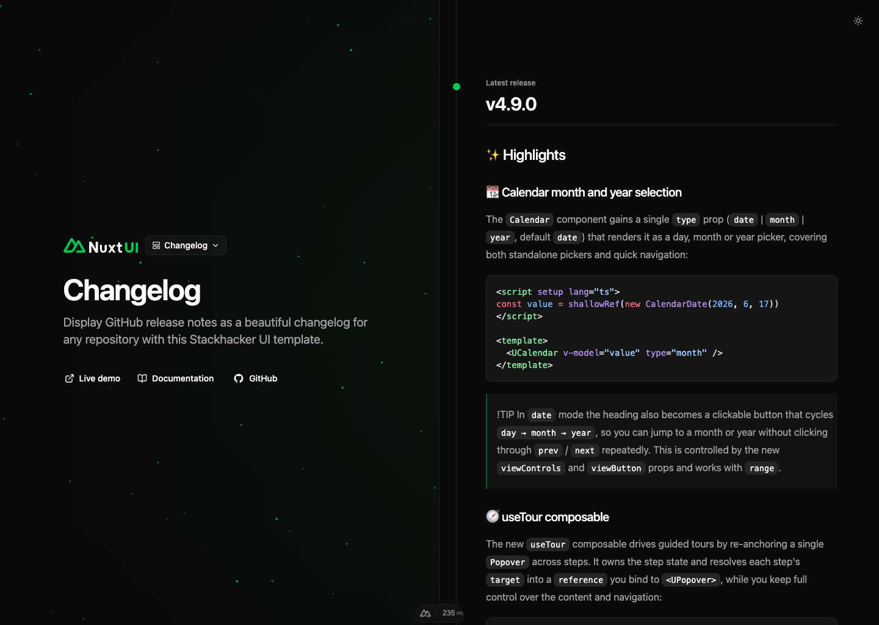879x625 pixels.
Task: Click the compass emoji beside useTour
Action: [493, 516]
